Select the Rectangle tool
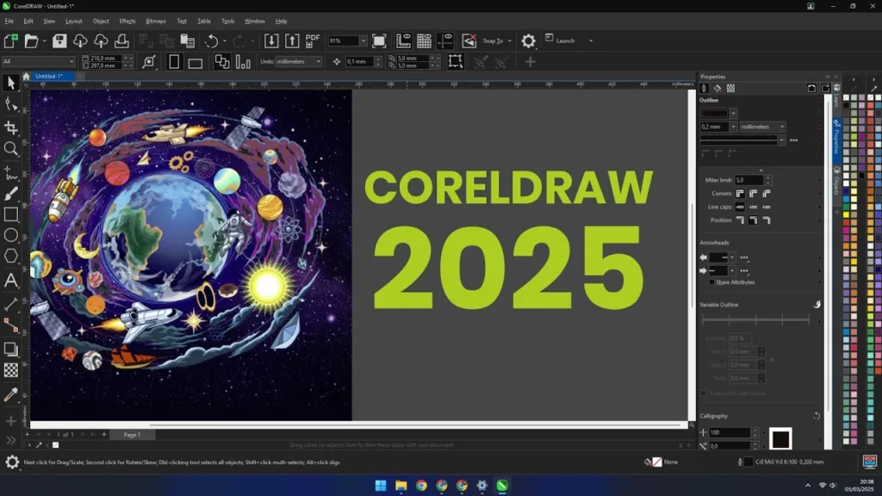 (10, 215)
